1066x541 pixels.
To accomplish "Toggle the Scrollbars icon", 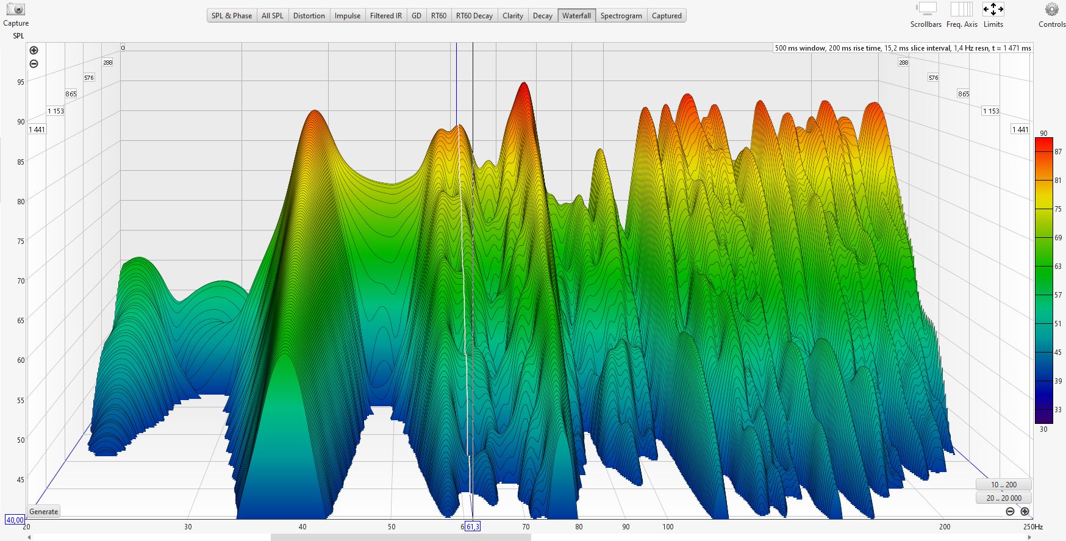I will (x=926, y=10).
